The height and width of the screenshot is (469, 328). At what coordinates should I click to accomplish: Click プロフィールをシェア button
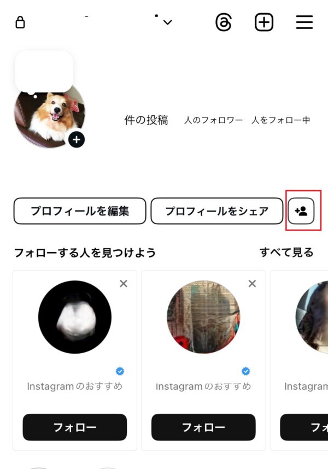pyautogui.click(x=217, y=211)
